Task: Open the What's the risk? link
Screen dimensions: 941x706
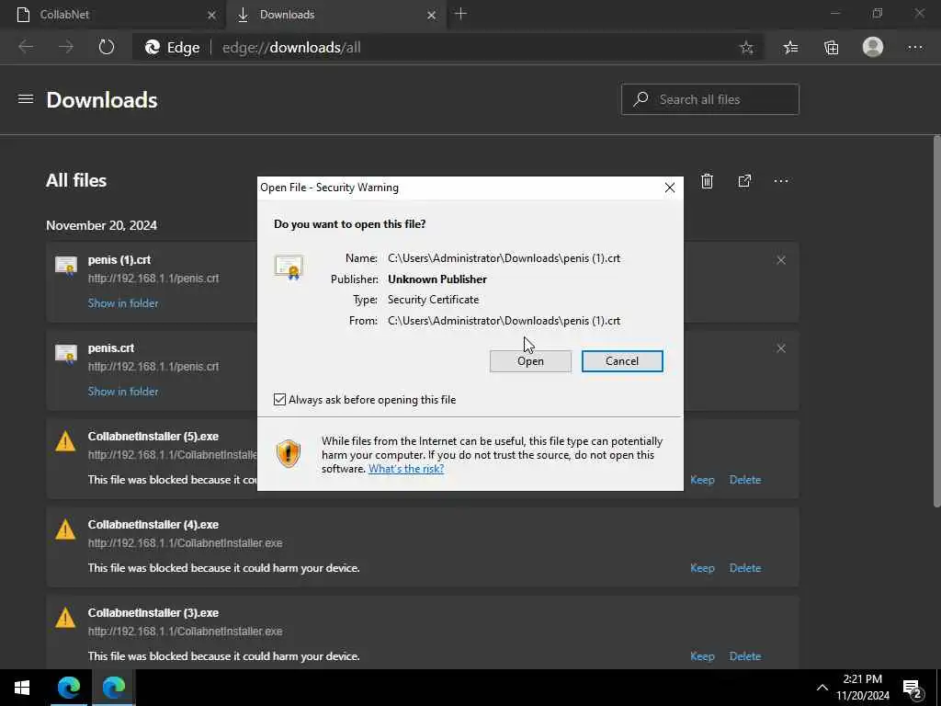Action: (405, 469)
